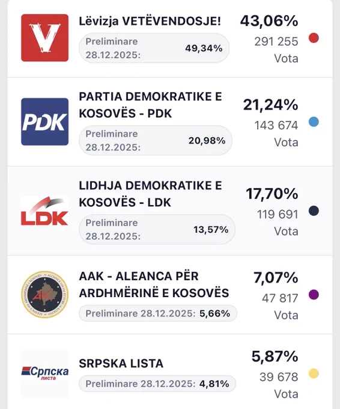Viewport: 340px width, 409px height.
Task: Click the blue PDK party logo
Action: click(x=45, y=121)
